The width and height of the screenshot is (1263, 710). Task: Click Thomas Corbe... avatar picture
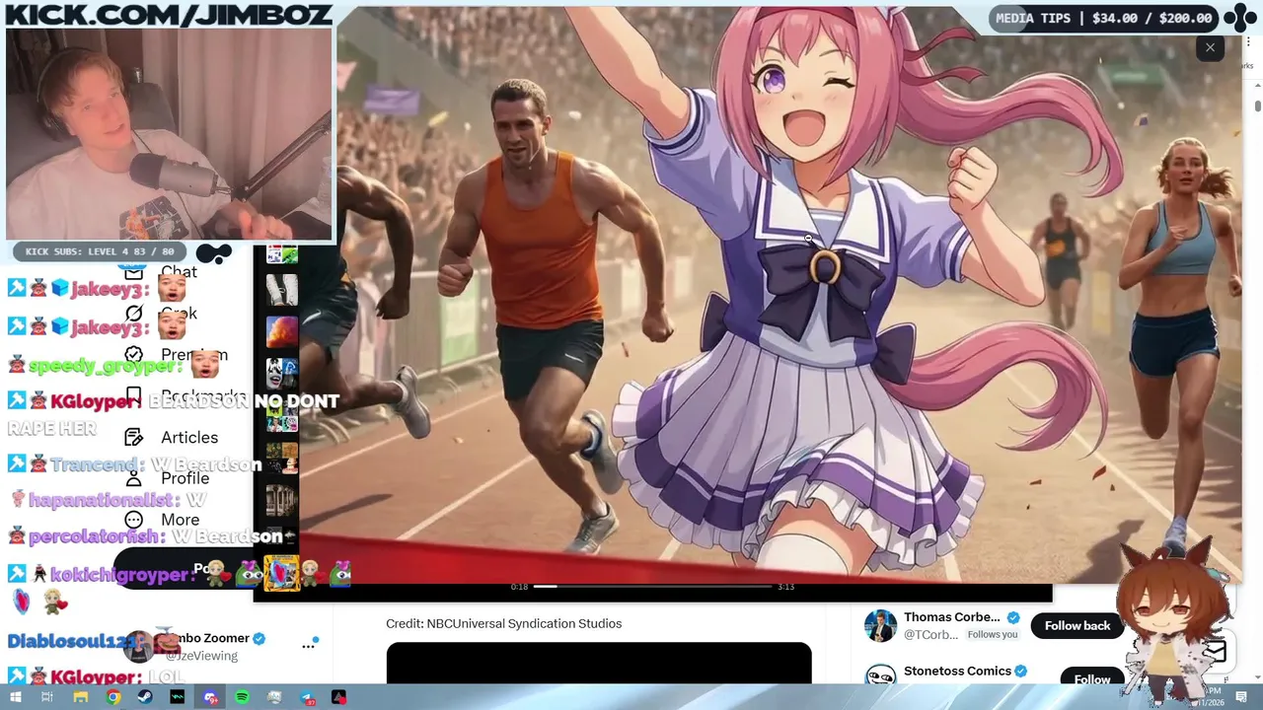coord(880,626)
